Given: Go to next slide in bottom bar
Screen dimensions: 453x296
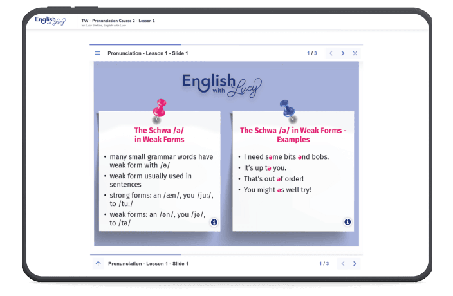Looking at the screenshot, I should tap(355, 264).
